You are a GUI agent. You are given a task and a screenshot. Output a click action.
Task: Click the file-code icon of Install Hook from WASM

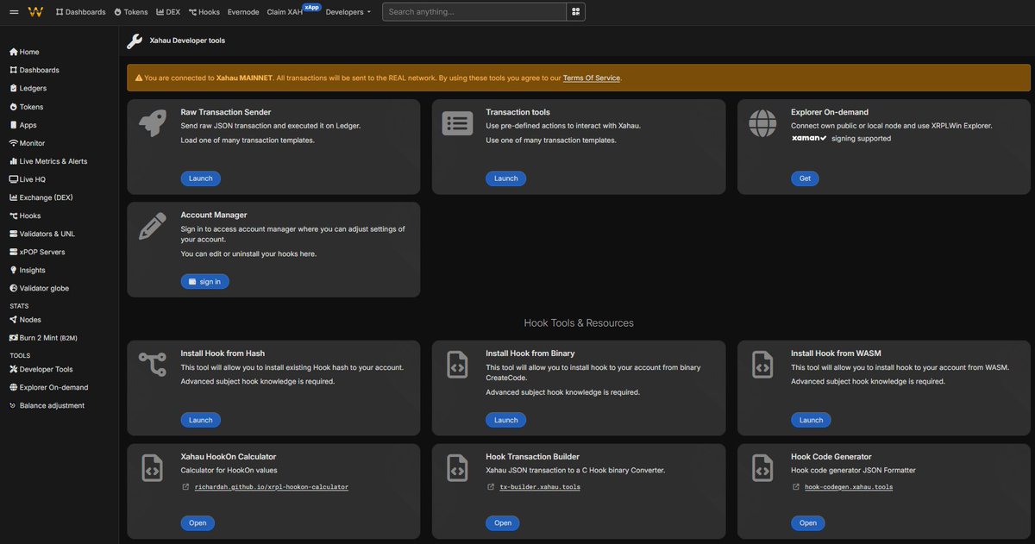point(762,365)
